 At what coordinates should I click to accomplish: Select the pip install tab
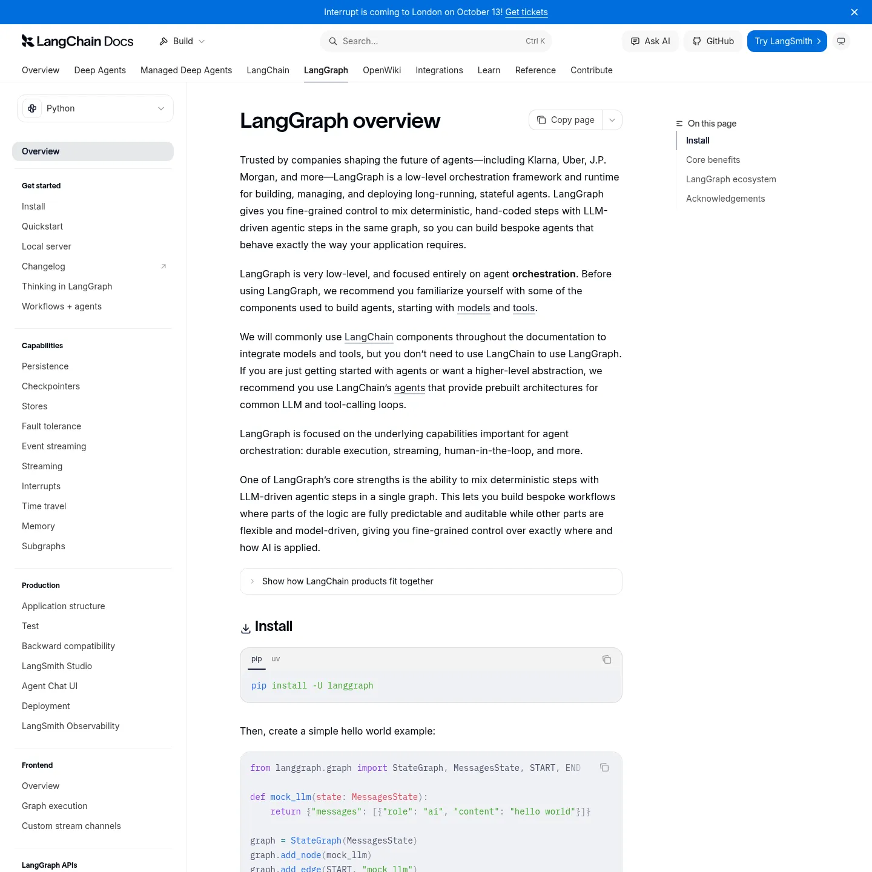[257, 659]
